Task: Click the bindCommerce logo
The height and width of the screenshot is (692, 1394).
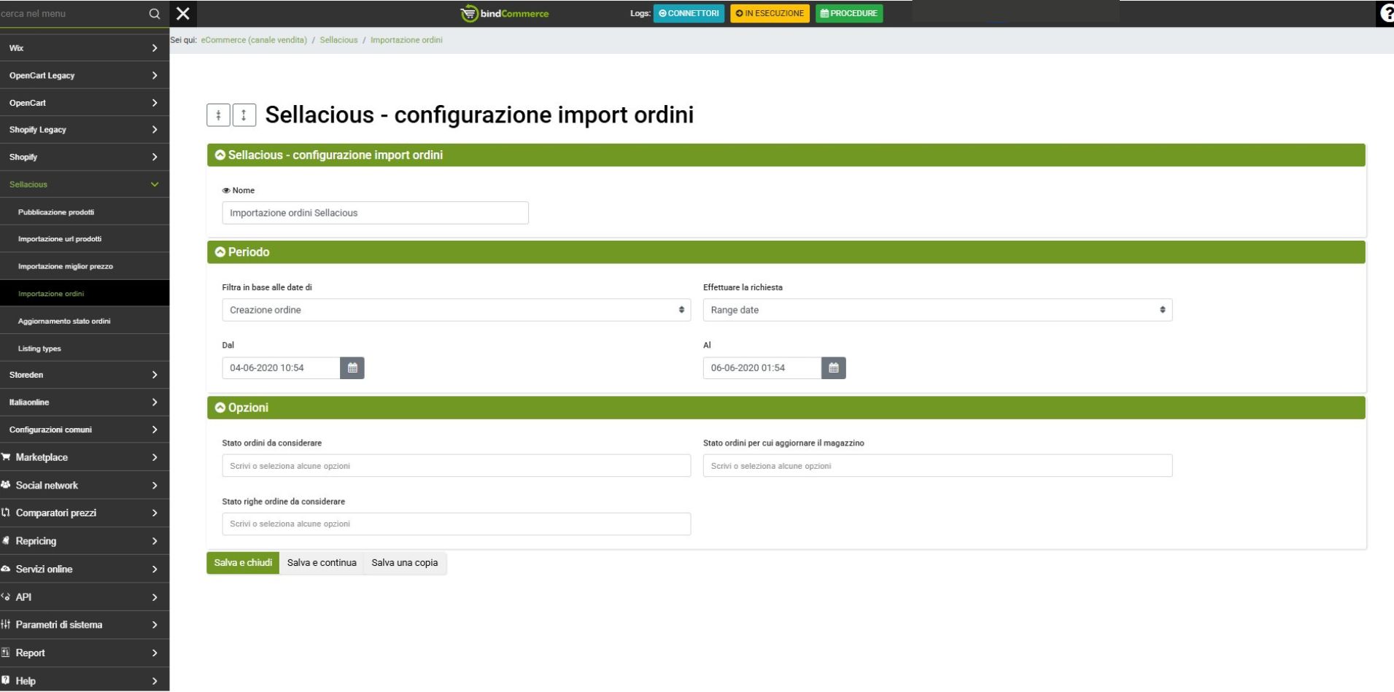Action: point(505,14)
